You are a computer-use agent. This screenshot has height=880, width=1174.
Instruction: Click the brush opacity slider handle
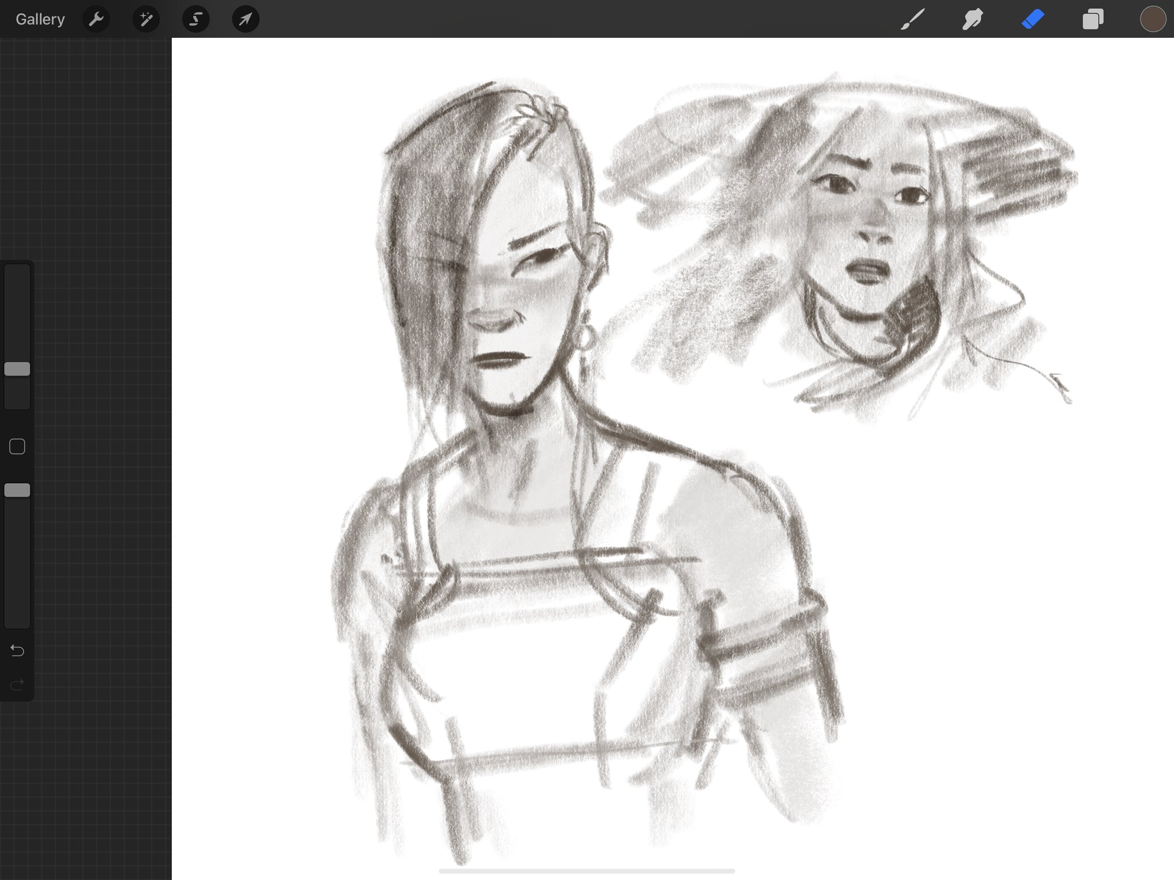[17, 490]
